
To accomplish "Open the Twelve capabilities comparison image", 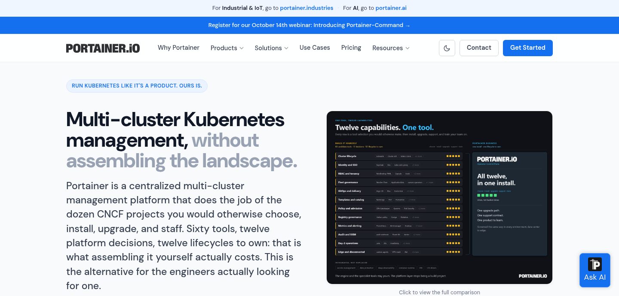I will pyautogui.click(x=439, y=197).
